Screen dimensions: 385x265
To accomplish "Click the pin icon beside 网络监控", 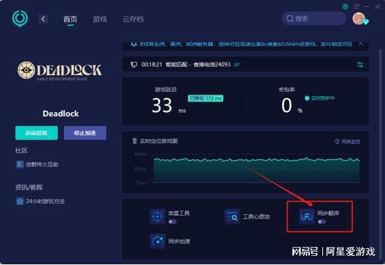I will [x=337, y=141].
